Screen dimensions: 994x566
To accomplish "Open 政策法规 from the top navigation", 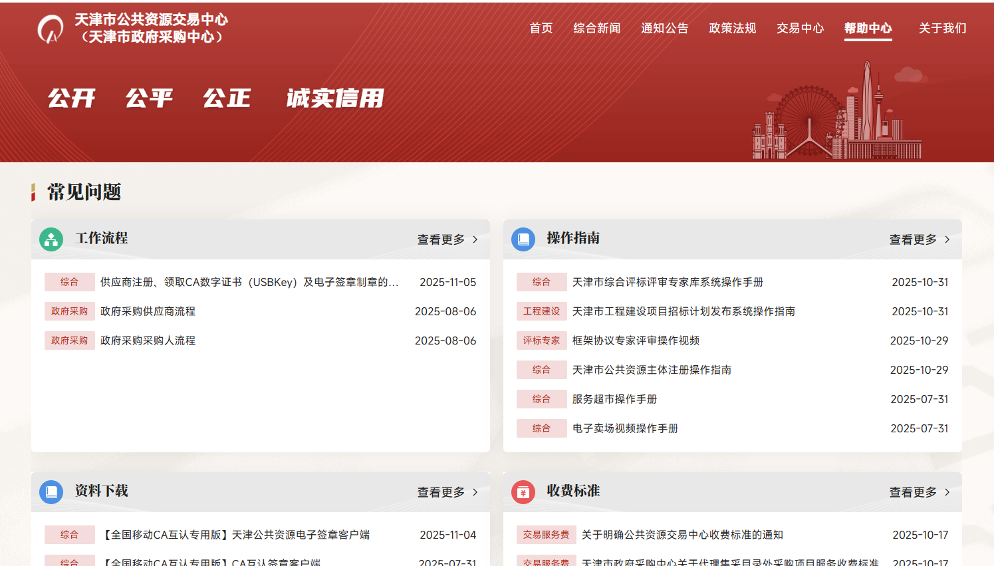I will [x=732, y=28].
